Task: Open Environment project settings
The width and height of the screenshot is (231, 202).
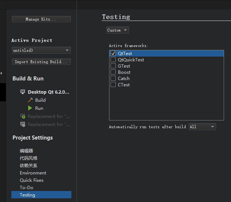Action: point(33,173)
